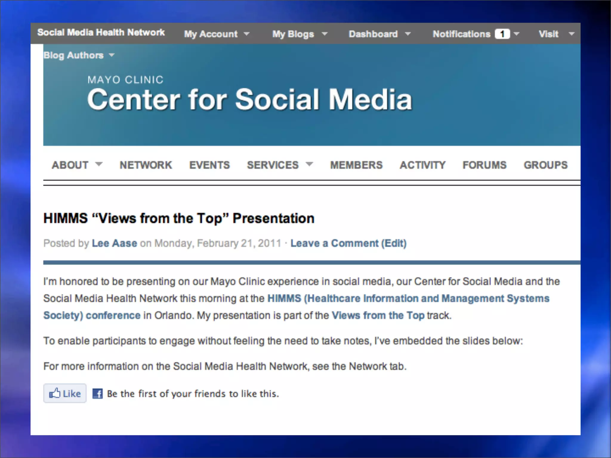This screenshot has height=458, width=611.
Task: Click the Lee Aase author link
Action: pos(114,243)
